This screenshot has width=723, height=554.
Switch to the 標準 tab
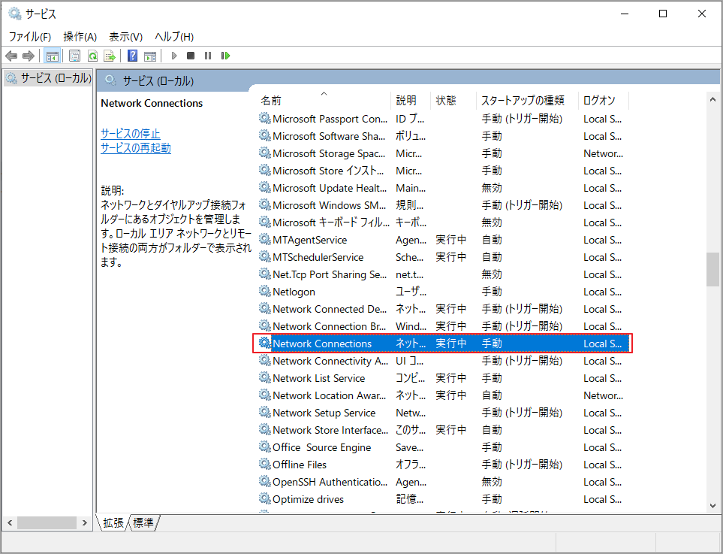coord(143,522)
